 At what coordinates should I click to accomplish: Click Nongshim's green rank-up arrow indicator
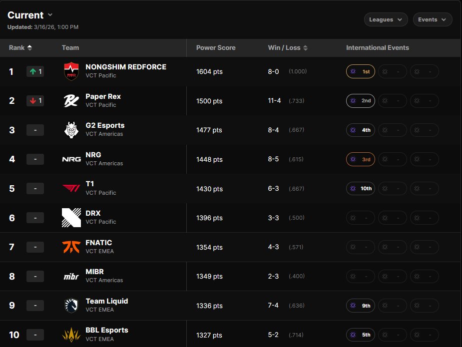pyautogui.click(x=35, y=71)
